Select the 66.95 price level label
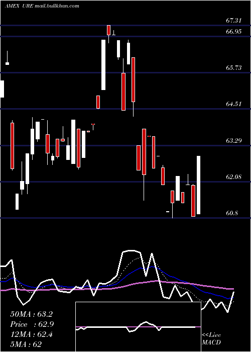251x352 pixels. pyautogui.click(x=233, y=31)
